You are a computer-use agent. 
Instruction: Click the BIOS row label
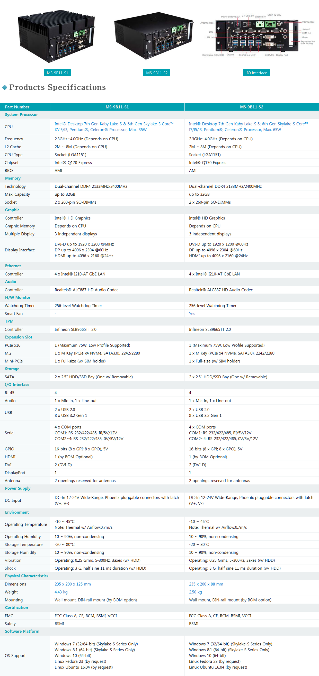[x=9, y=171]
